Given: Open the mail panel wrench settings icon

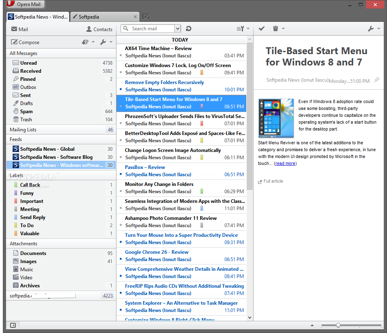Looking at the screenshot, I should [x=103, y=42].
